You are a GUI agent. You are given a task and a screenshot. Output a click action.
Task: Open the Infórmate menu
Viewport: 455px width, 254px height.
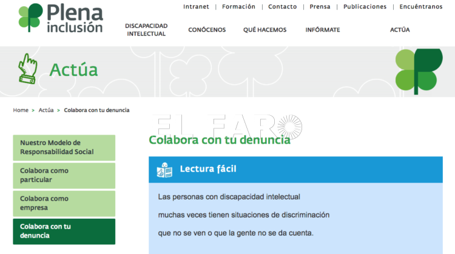pyautogui.click(x=323, y=30)
